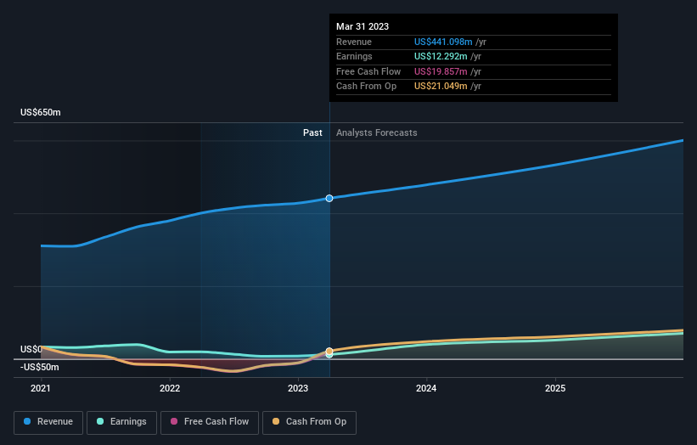Click the Cash From Op label in tooltip
Screen dimensions: 697x445
pos(366,87)
